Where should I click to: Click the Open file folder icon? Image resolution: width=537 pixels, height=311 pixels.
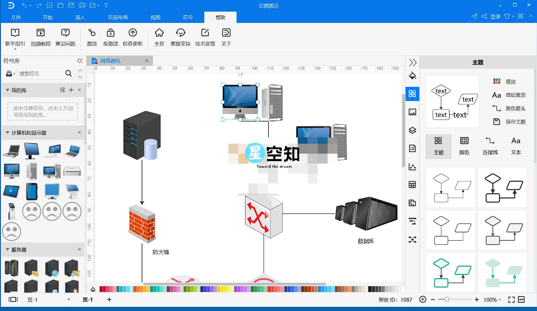pos(60,5)
